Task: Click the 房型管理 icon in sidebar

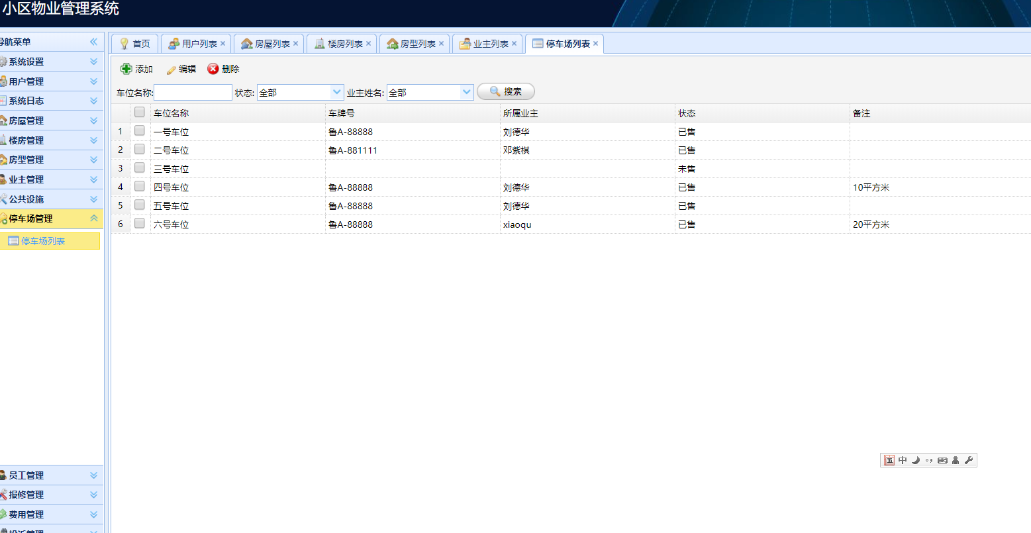Action: 3,160
